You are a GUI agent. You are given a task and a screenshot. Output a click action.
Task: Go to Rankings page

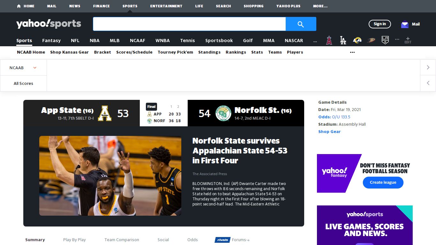point(236,52)
